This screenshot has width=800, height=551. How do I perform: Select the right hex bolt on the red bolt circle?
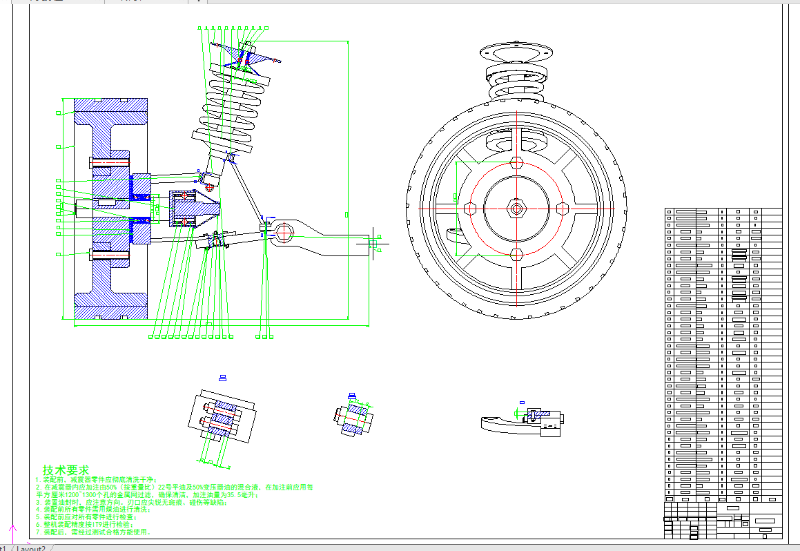tap(562, 208)
